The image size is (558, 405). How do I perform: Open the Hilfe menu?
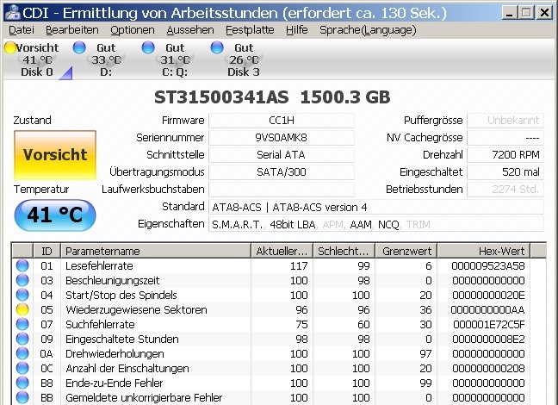pos(297,30)
